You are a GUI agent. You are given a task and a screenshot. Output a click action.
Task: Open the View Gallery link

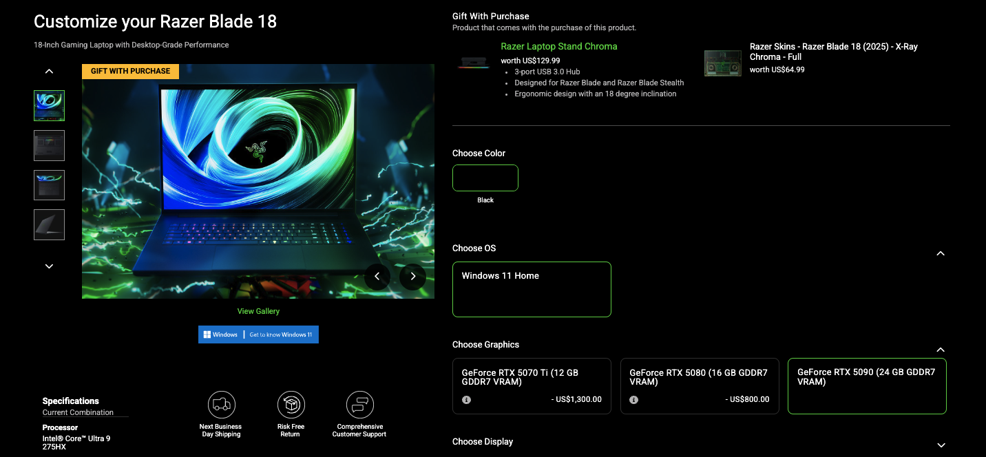pos(258,311)
